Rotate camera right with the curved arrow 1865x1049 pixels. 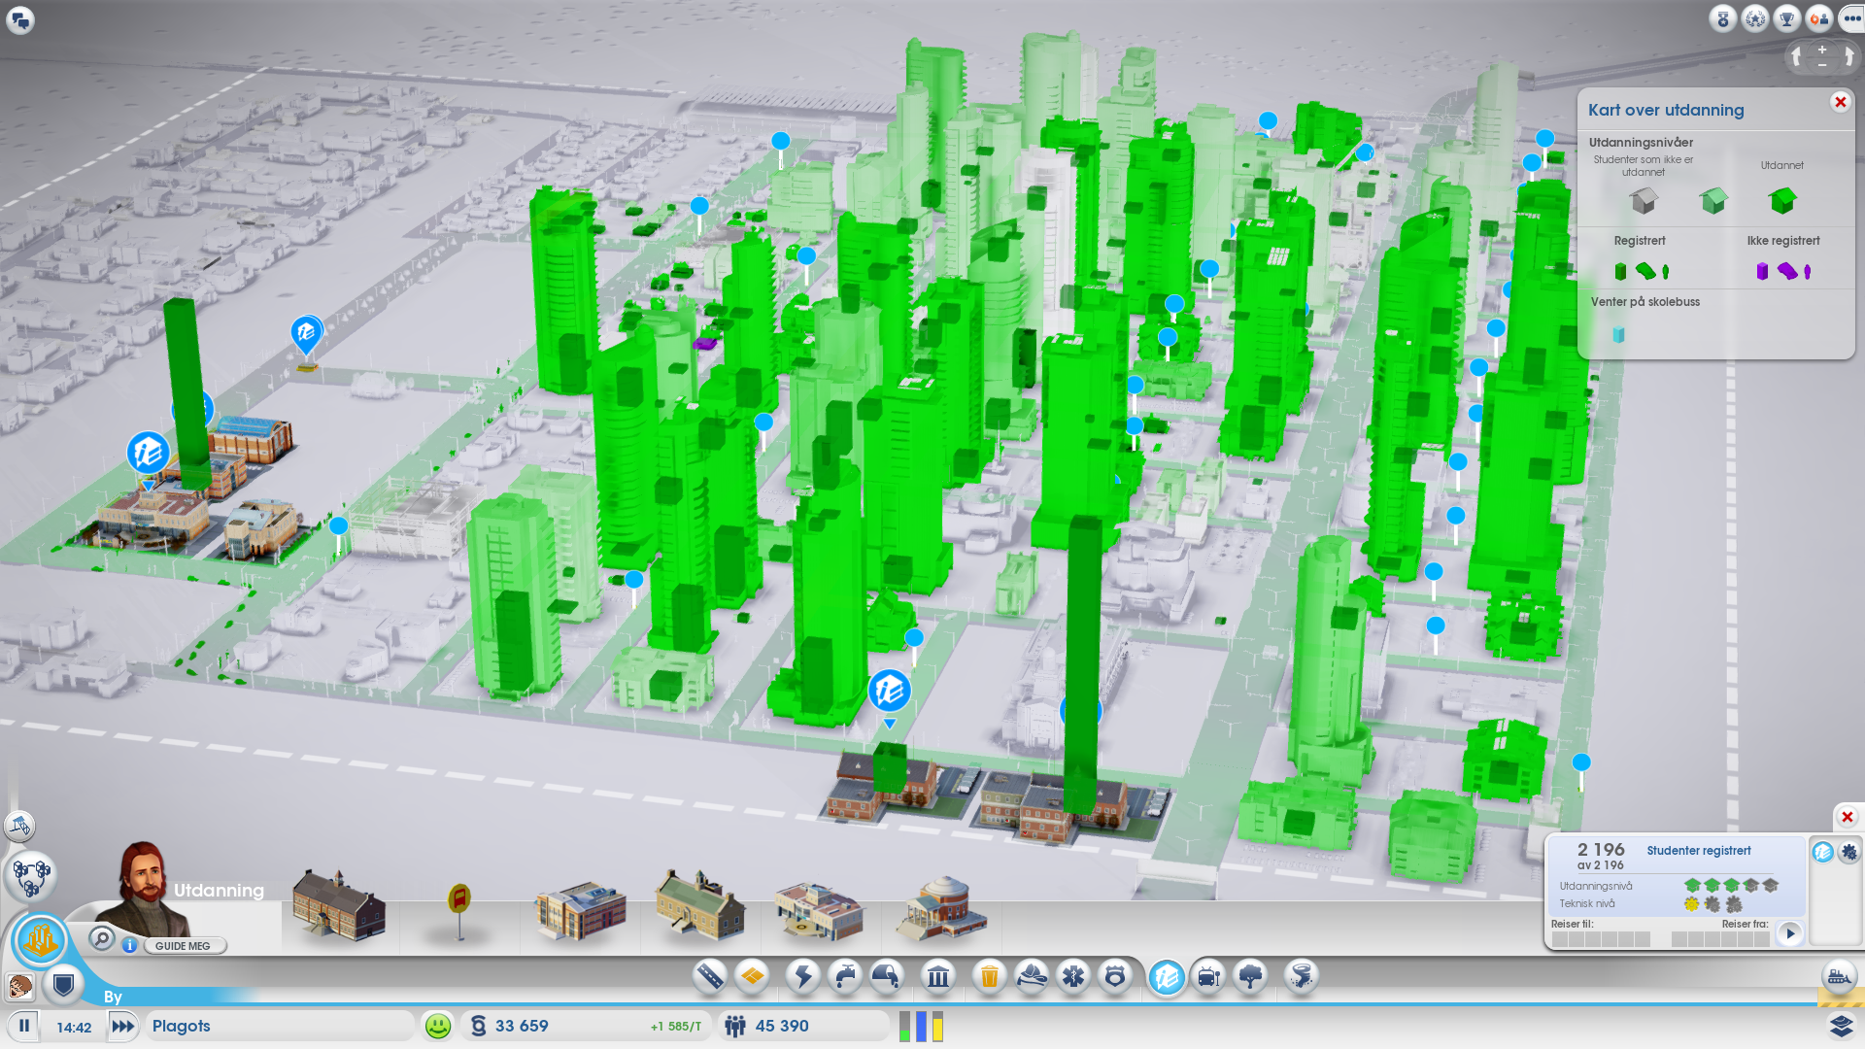(x=1848, y=57)
